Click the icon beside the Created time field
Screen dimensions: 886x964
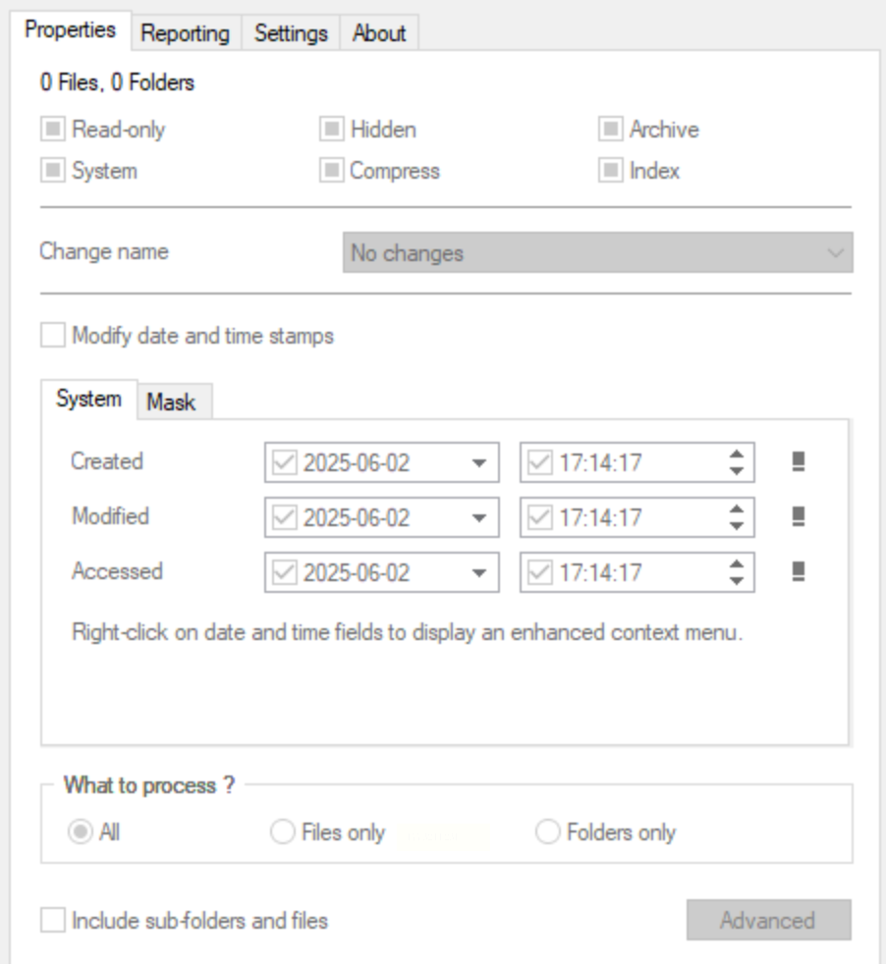799,462
